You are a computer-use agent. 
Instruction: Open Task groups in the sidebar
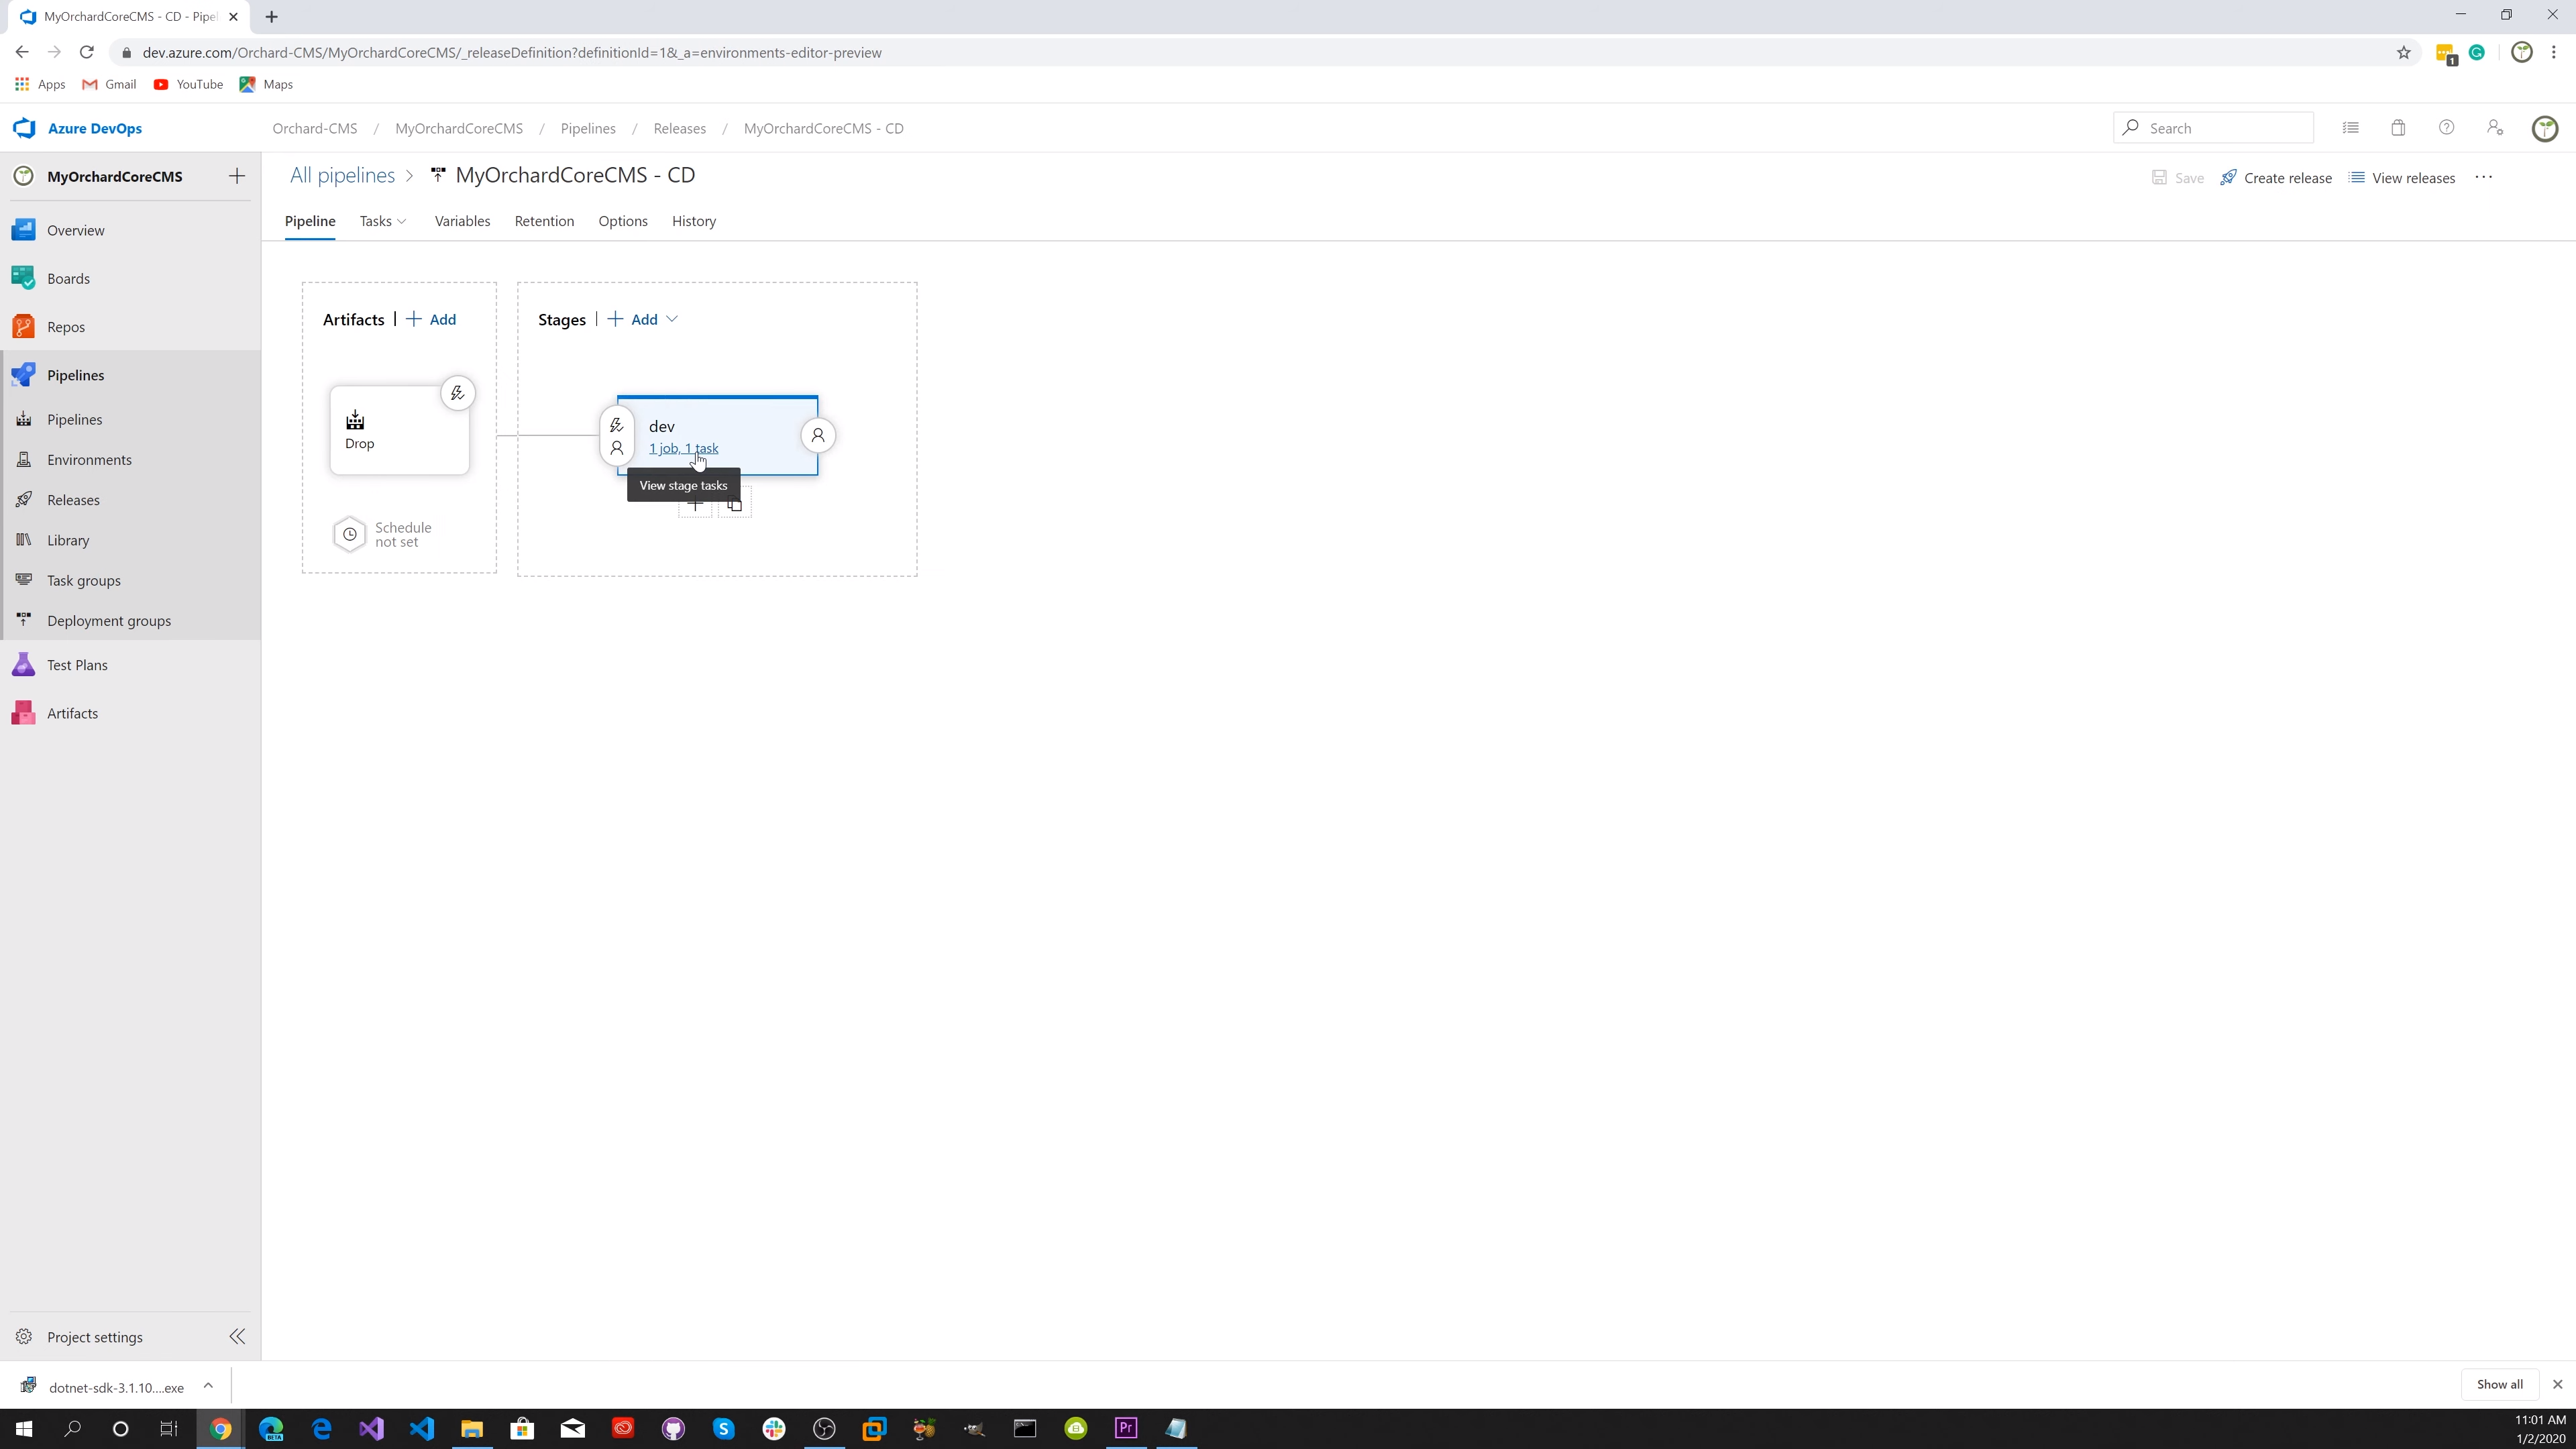[x=84, y=580]
